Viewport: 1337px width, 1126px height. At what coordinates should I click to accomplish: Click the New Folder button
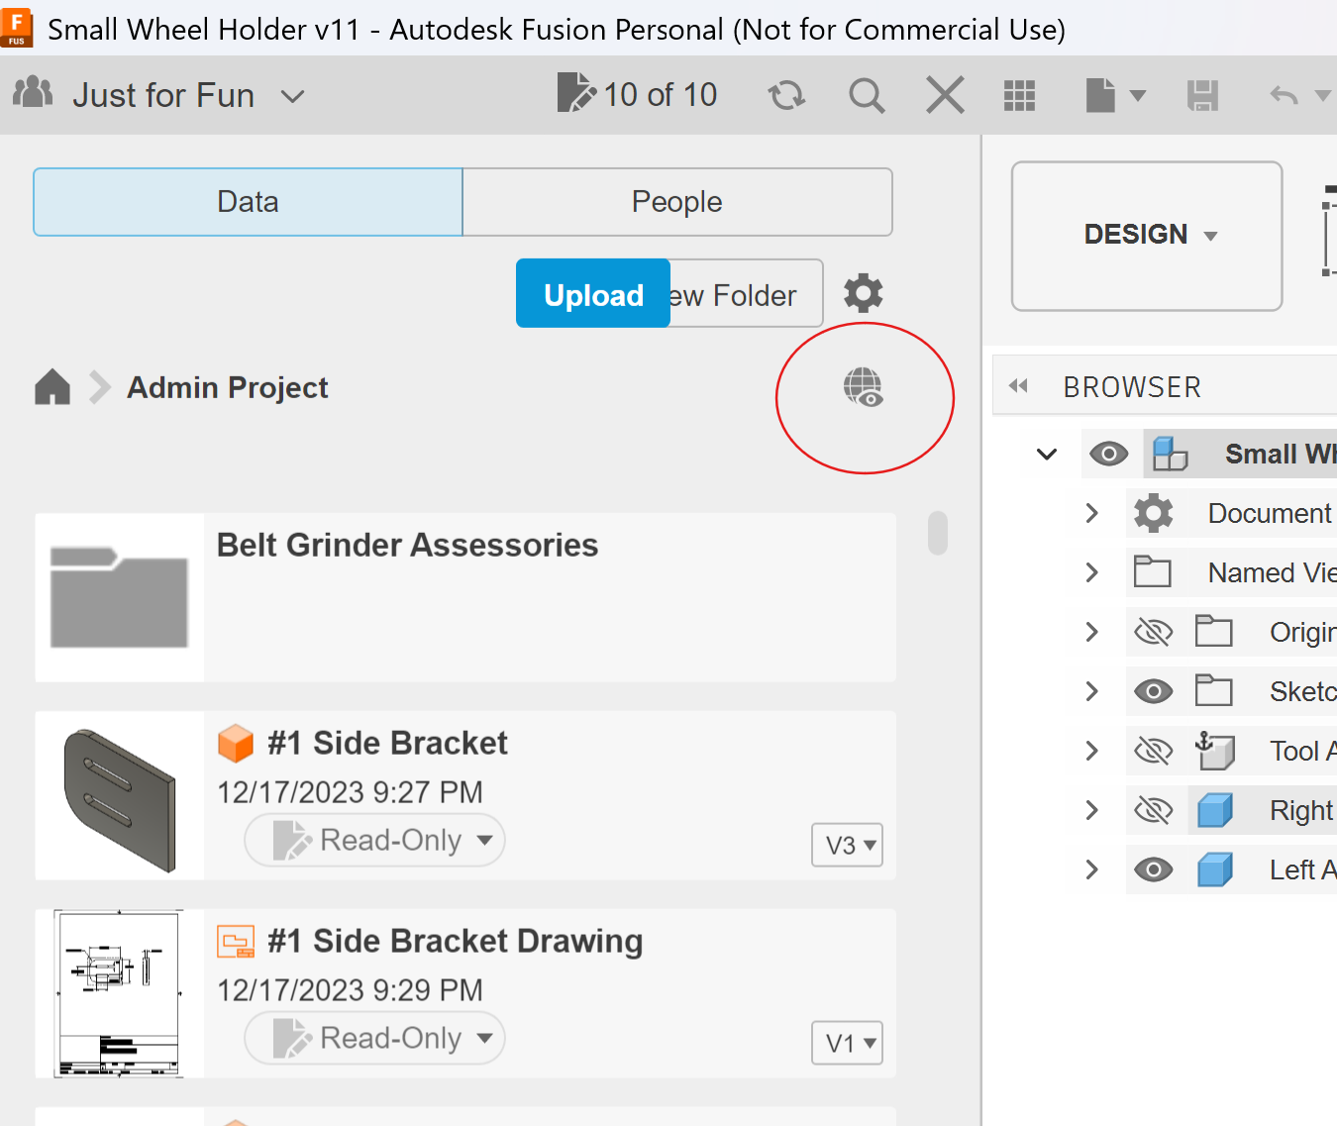pos(746,294)
